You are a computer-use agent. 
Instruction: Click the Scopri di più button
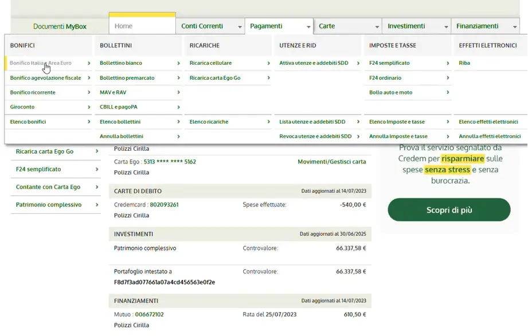[x=449, y=210]
